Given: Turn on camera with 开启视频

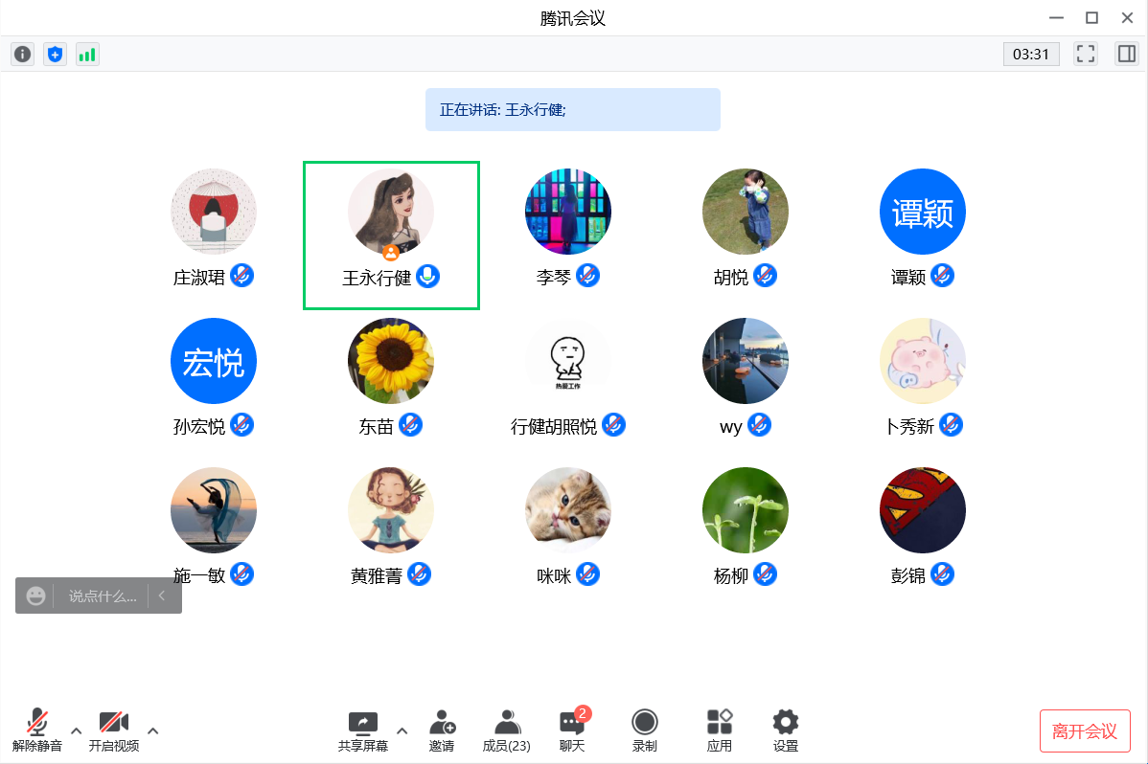Looking at the screenshot, I should tap(114, 730).
